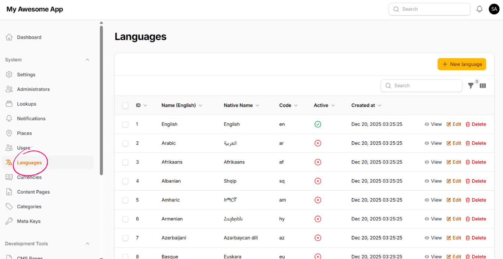Open the Created at column sort dropdown
The image size is (503, 259).
pyautogui.click(x=380, y=105)
